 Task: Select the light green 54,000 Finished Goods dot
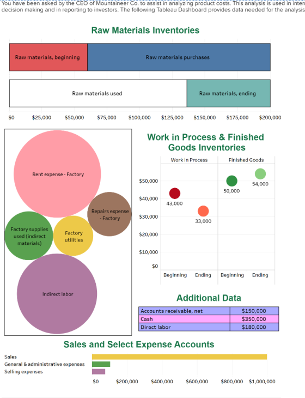pos(260,174)
